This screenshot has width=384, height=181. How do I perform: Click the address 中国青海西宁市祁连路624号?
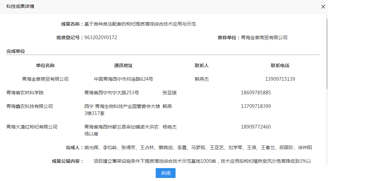pyautogui.click(x=123, y=79)
